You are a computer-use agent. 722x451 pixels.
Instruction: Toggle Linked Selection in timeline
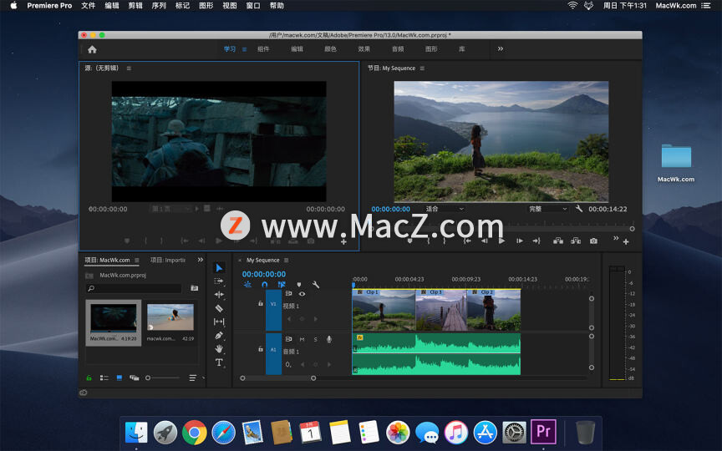click(x=282, y=285)
